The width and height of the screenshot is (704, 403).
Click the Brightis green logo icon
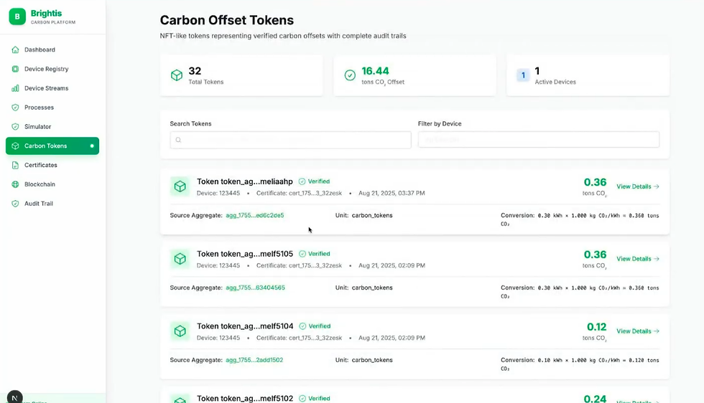[x=17, y=16]
